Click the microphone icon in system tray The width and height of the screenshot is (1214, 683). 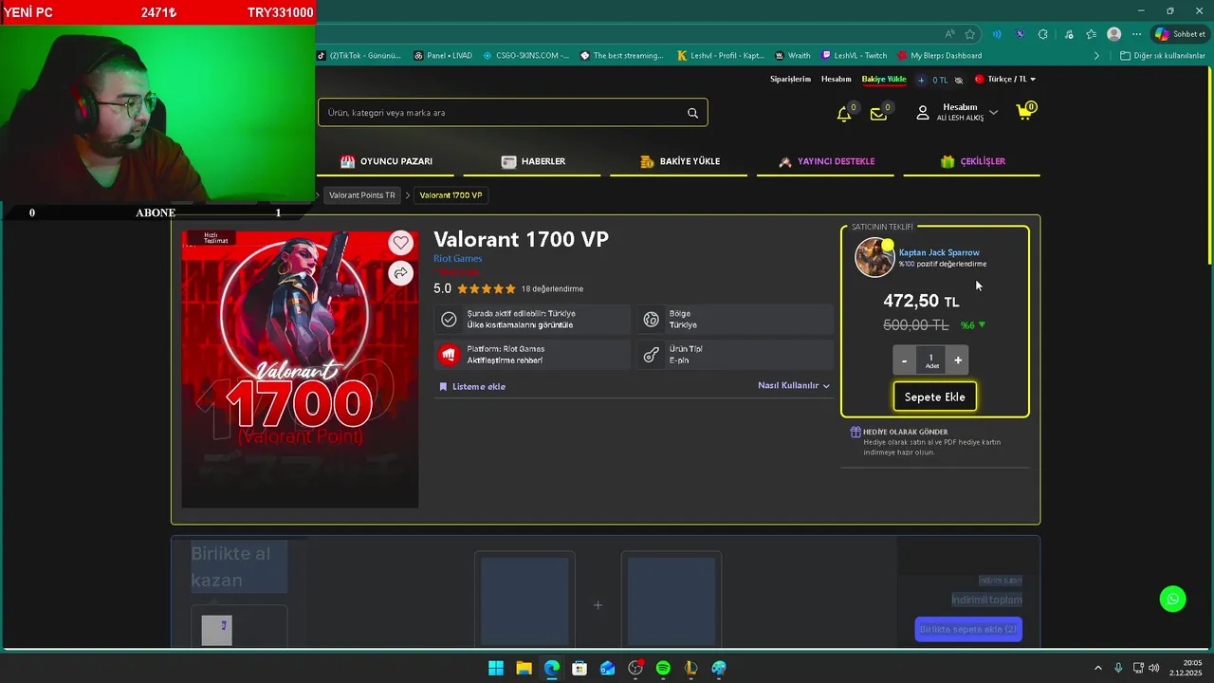1118,668
